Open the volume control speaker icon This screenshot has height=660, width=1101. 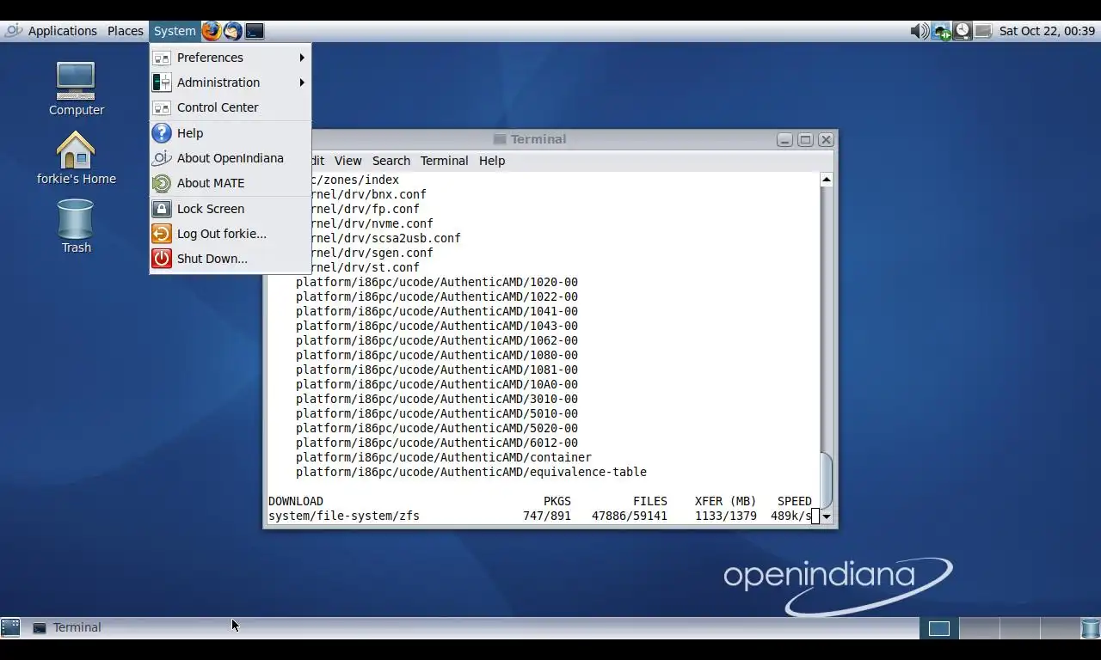(920, 31)
